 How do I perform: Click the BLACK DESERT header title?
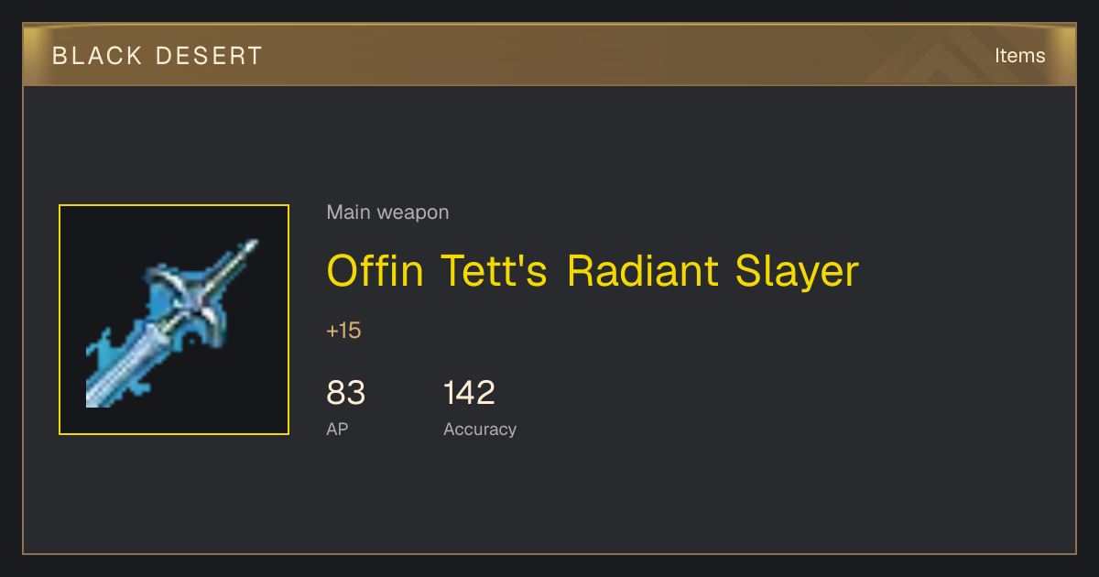158,56
